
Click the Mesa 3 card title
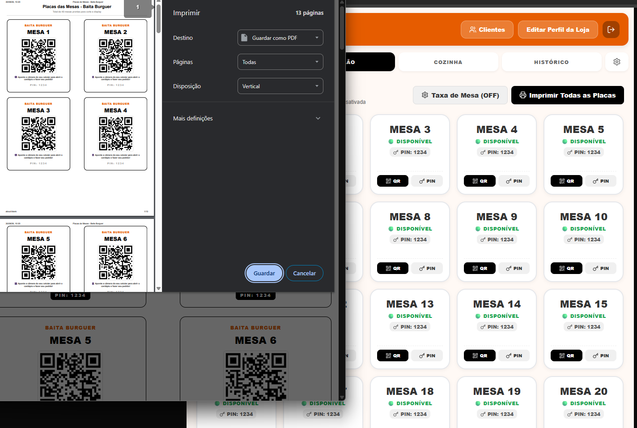click(x=410, y=129)
